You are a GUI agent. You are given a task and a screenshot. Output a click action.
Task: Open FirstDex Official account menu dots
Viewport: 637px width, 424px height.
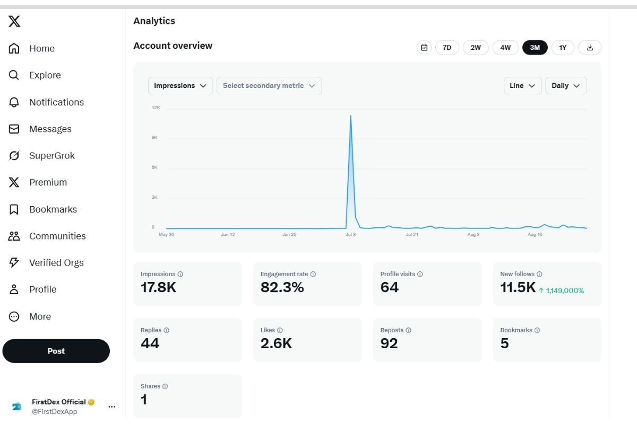coord(111,407)
